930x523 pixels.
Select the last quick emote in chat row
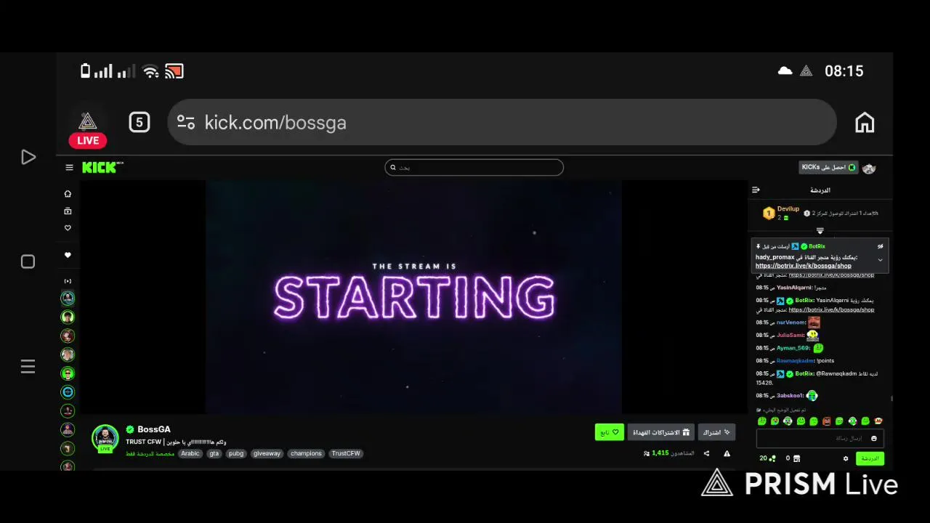tap(878, 421)
